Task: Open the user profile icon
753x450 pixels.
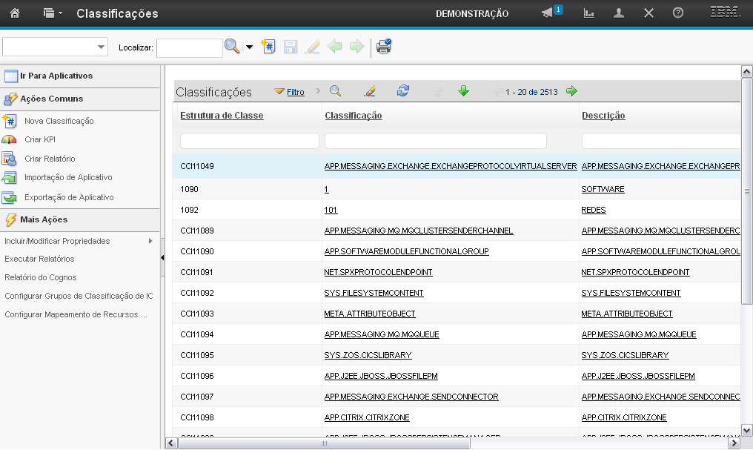Action: (x=619, y=13)
